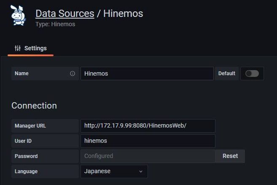Click the User ID label
Image resolution: width=277 pixels, height=185 pixels.
[23, 141]
